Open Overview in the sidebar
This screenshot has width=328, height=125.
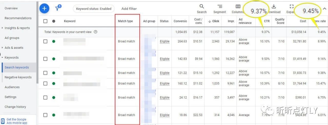tap(11, 8)
